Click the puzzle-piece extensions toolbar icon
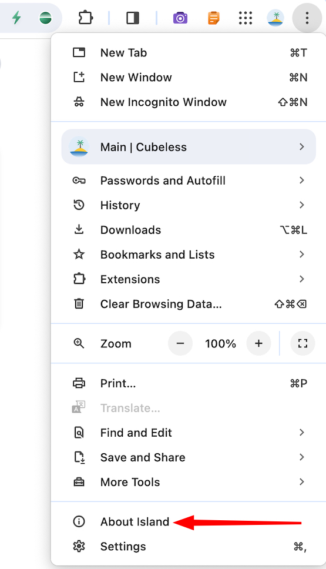This screenshot has height=569, width=326. point(86,18)
